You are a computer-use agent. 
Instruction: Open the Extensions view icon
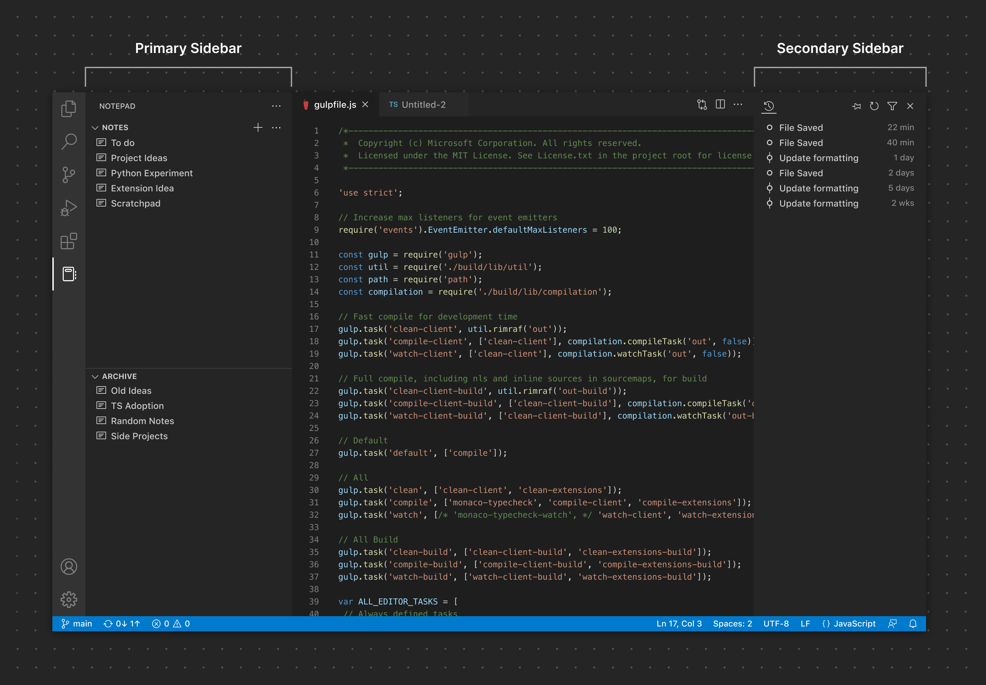pos(68,242)
